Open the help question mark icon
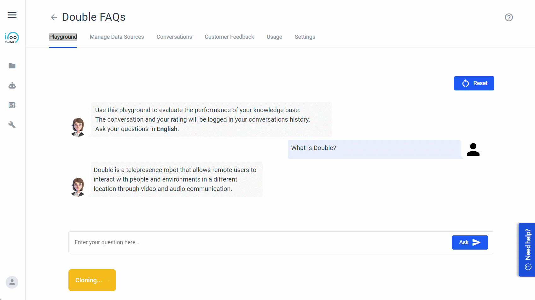The width and height of the screenshot is (535, 300). pyautogui.click(x=509, y=17)
